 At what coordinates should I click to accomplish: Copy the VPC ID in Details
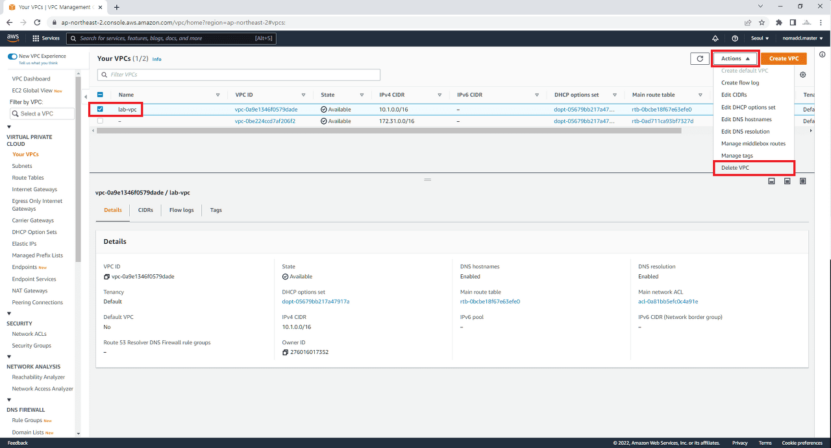pyautogui.click(x=107, y=276)
